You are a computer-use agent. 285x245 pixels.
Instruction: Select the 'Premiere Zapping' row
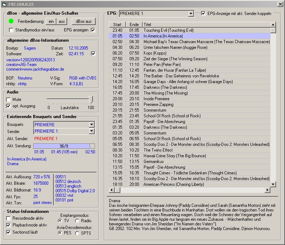189,104
